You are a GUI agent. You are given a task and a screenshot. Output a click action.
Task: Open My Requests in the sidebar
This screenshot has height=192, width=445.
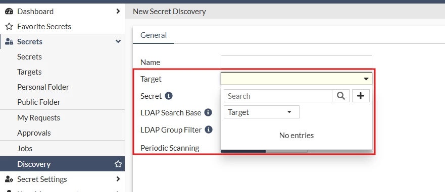point(63,117)
